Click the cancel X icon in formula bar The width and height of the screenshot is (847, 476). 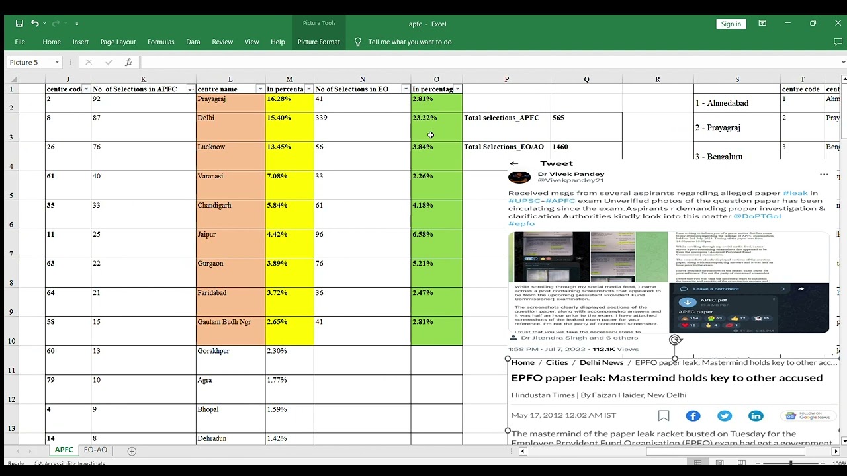[x=89, y=62]
